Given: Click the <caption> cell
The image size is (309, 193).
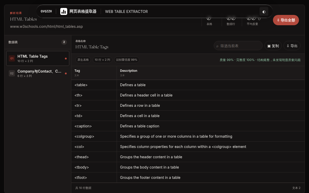Looking at the screenshot, I should pyautogui.click(x=94, y=126).
